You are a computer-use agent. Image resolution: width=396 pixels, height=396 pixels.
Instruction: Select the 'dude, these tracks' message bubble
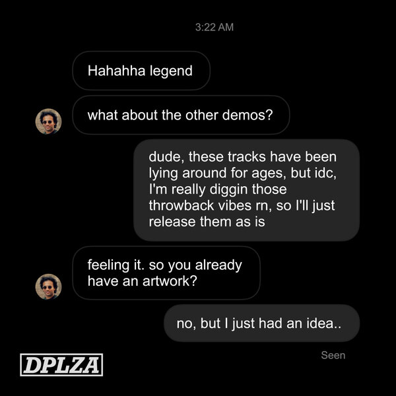coord(246,190)
